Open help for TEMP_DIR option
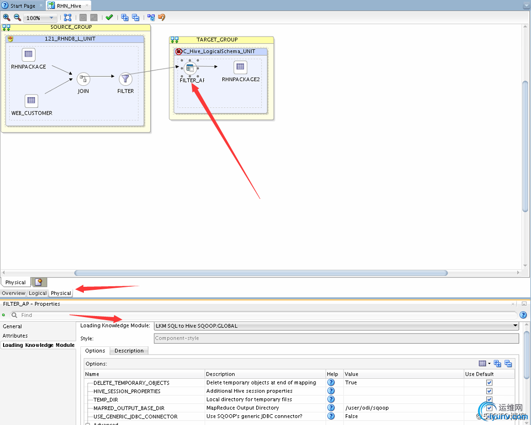The image size is (531, 425). tap(331, 399)
